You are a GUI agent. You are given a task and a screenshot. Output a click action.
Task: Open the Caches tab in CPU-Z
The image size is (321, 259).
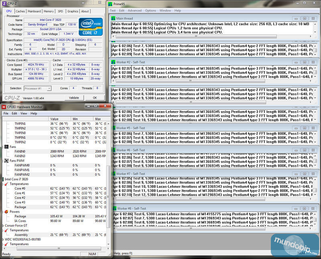[20, 11]
